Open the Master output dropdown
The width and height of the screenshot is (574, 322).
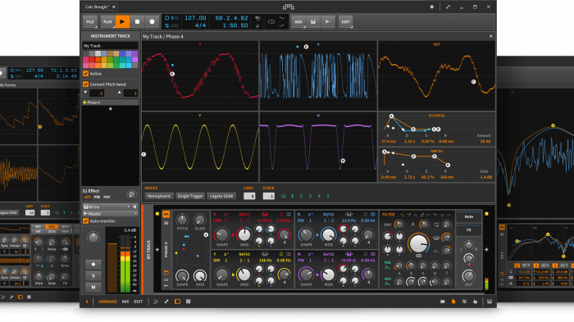(110, 214)
